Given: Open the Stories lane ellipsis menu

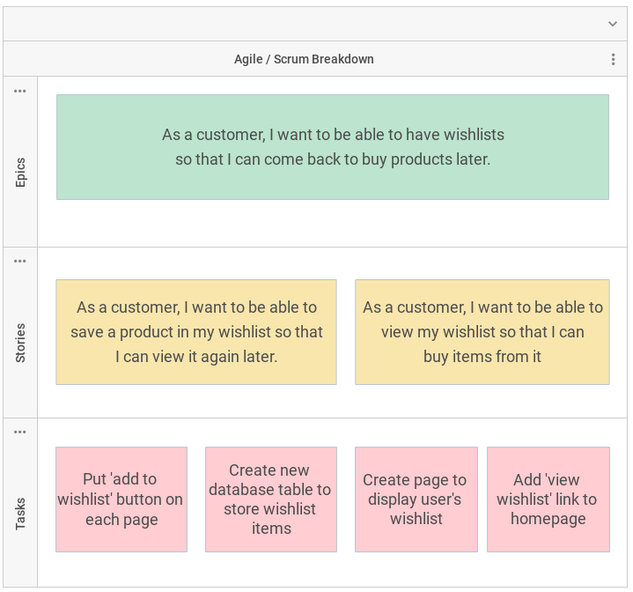Looking at the screenshot, I should click(x=20, y=261).
